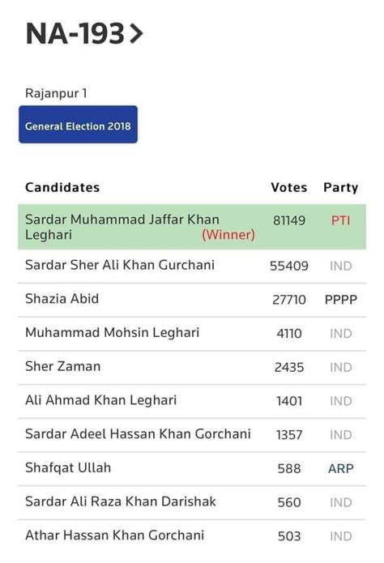Open Ali Ahmad Khan Leghari entry
The image size is (384, 563).
pyautogui.click(x=192, y=401)
